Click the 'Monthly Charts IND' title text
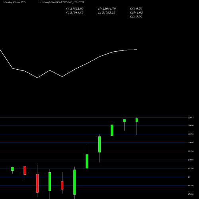This screenshot has height=199, width=199. 14,2
